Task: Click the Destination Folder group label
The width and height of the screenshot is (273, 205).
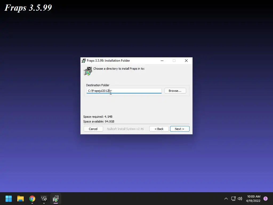Action: point(98,85)
